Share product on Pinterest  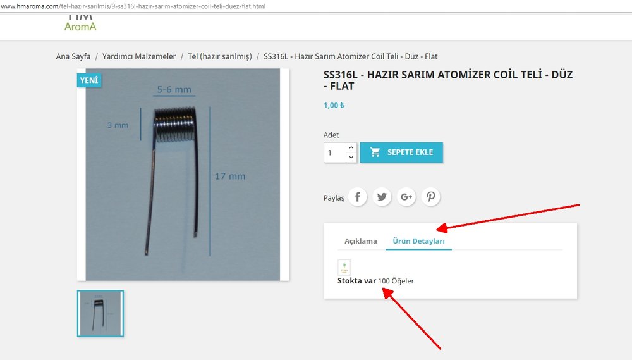point(431,197)
